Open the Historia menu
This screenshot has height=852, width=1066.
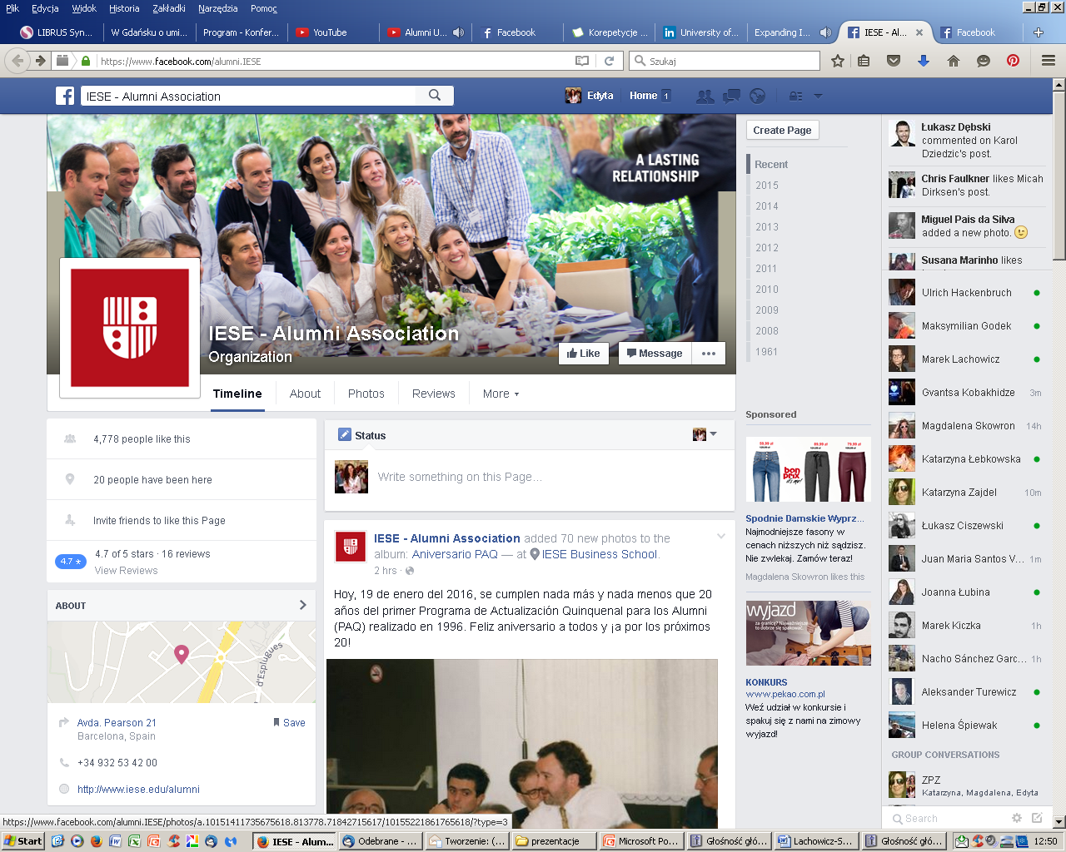point(124,8)
